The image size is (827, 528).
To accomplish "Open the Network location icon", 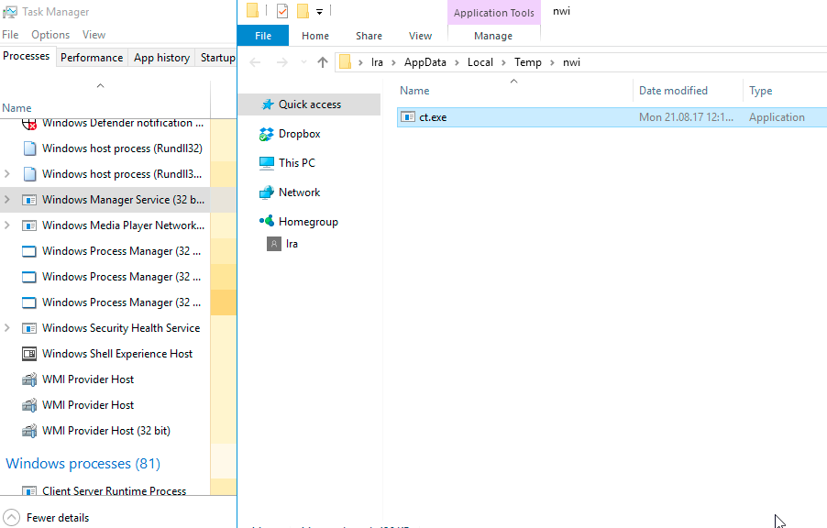I will click(267, 192).
